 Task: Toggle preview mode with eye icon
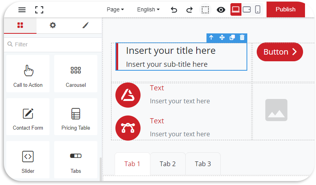click(x=221, y=10)
